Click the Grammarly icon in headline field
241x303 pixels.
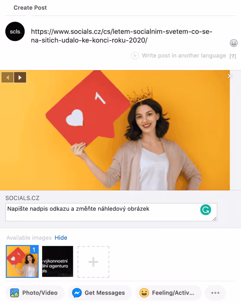(x=205, y=210)
